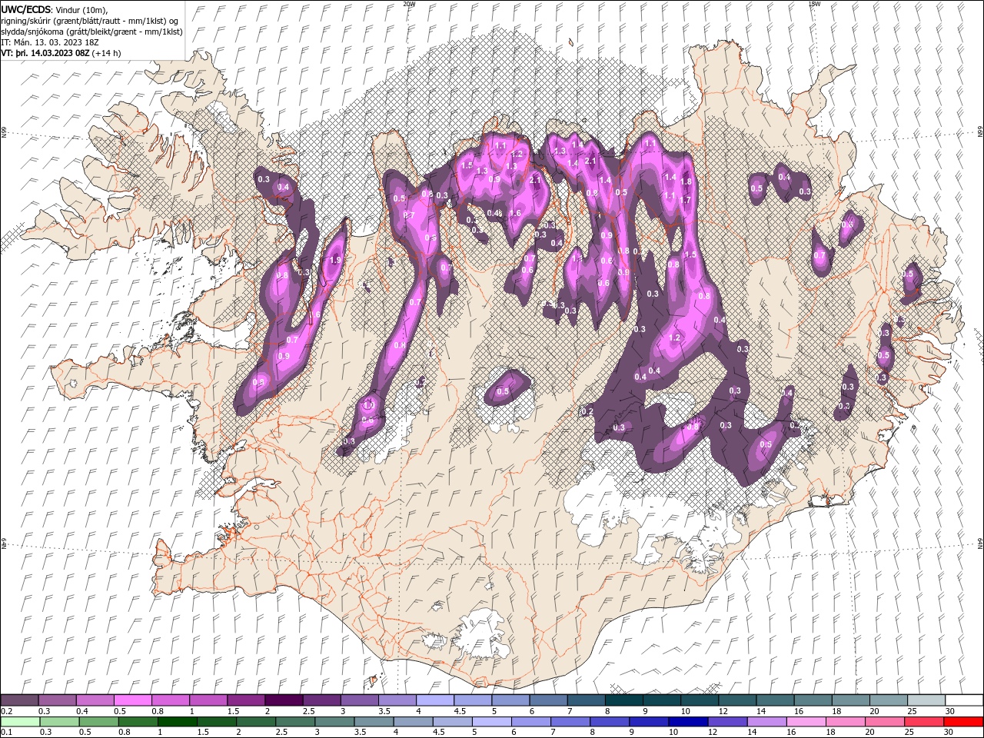Click the top-row swatch between 14 and 16

click(x=775, y=700)
